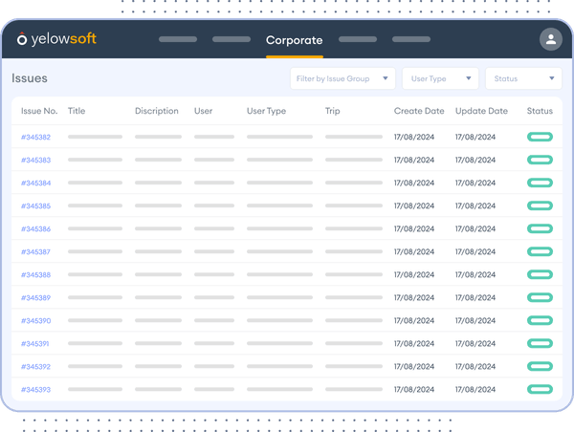Expand Filter by Issue Group dropdown
Screen dimensions: 574x432
(x=343, y=78)
